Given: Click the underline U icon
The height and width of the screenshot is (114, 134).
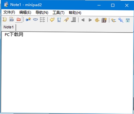Looking at the screenshot, I should click(x=59, y=20).
